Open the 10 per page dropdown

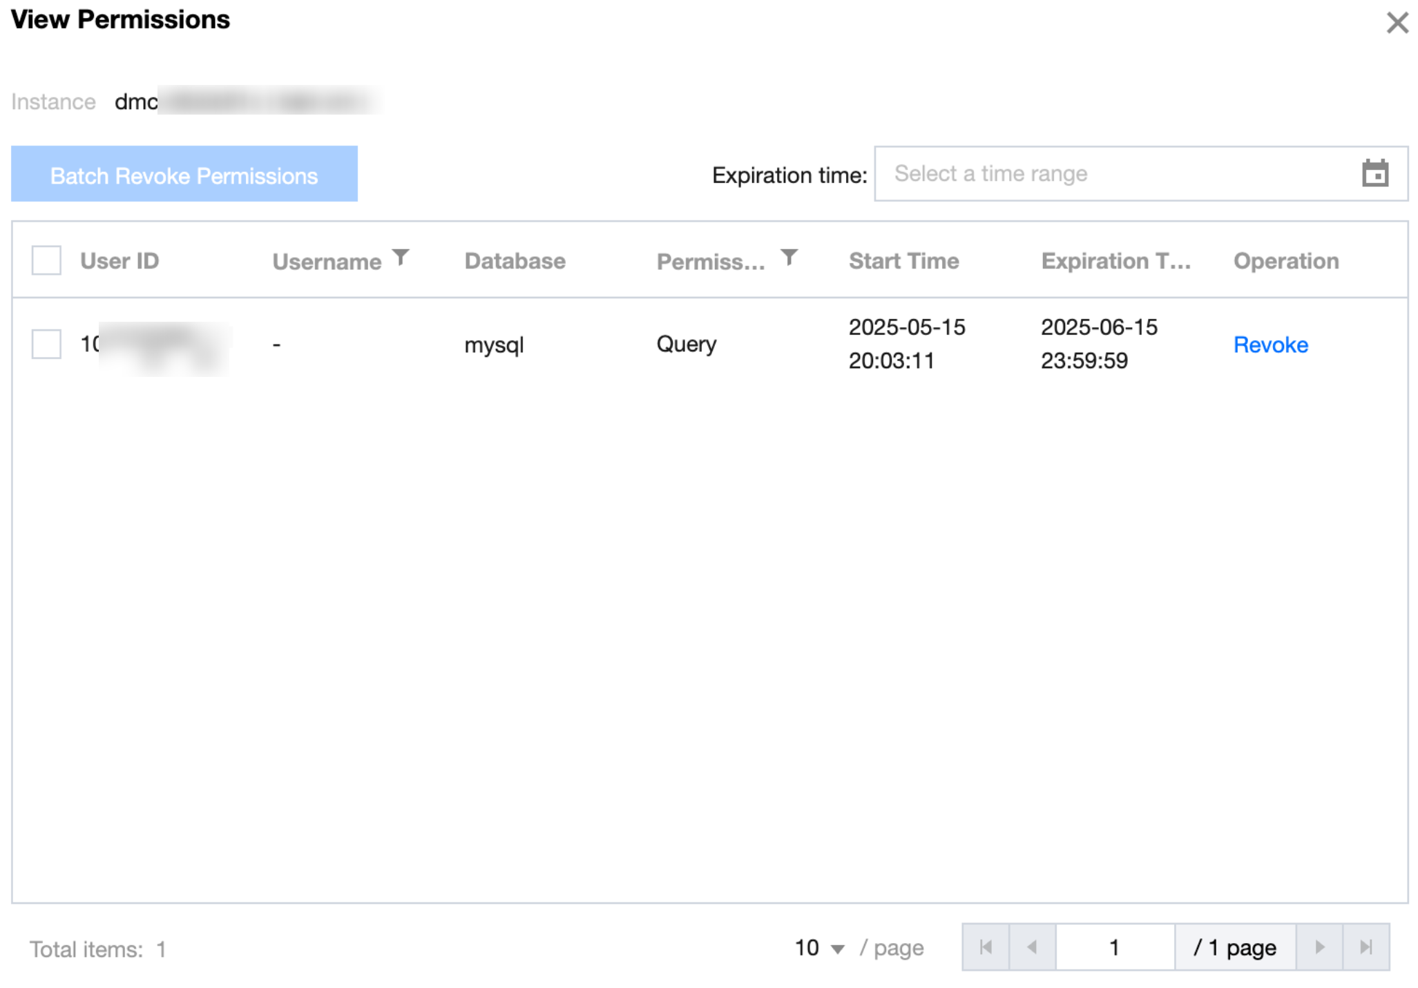tap(819, 948)
